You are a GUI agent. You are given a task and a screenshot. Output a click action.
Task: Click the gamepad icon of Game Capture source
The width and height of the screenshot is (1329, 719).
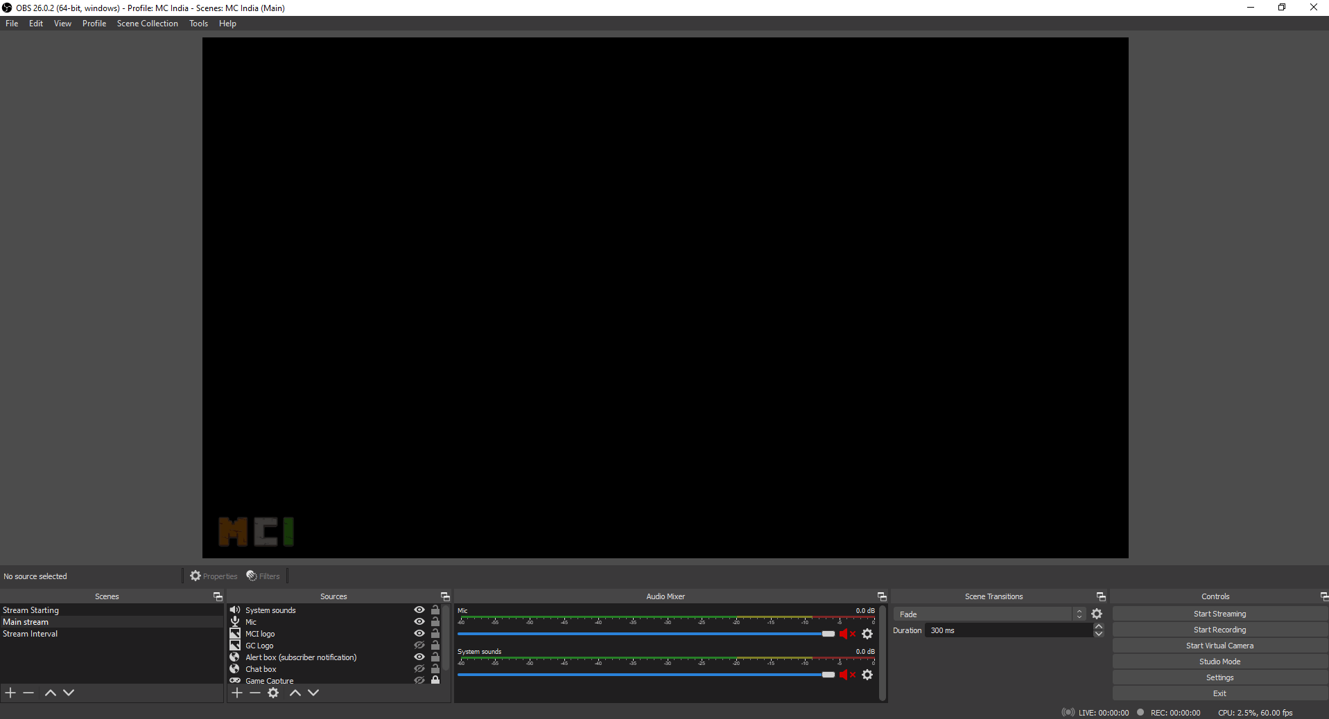235,680
